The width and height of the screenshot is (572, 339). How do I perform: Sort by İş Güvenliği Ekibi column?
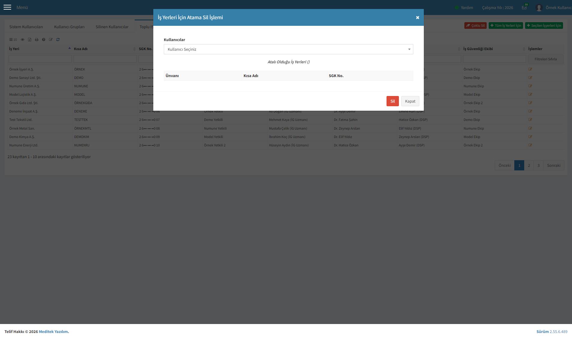click(x=494, y=49)
